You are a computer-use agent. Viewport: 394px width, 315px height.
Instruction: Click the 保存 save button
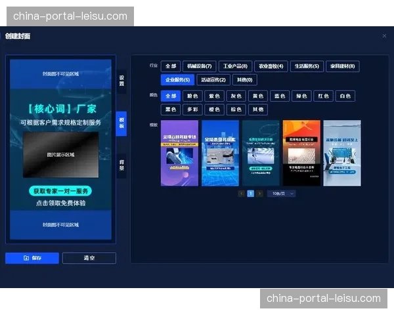tap(32, 258)
